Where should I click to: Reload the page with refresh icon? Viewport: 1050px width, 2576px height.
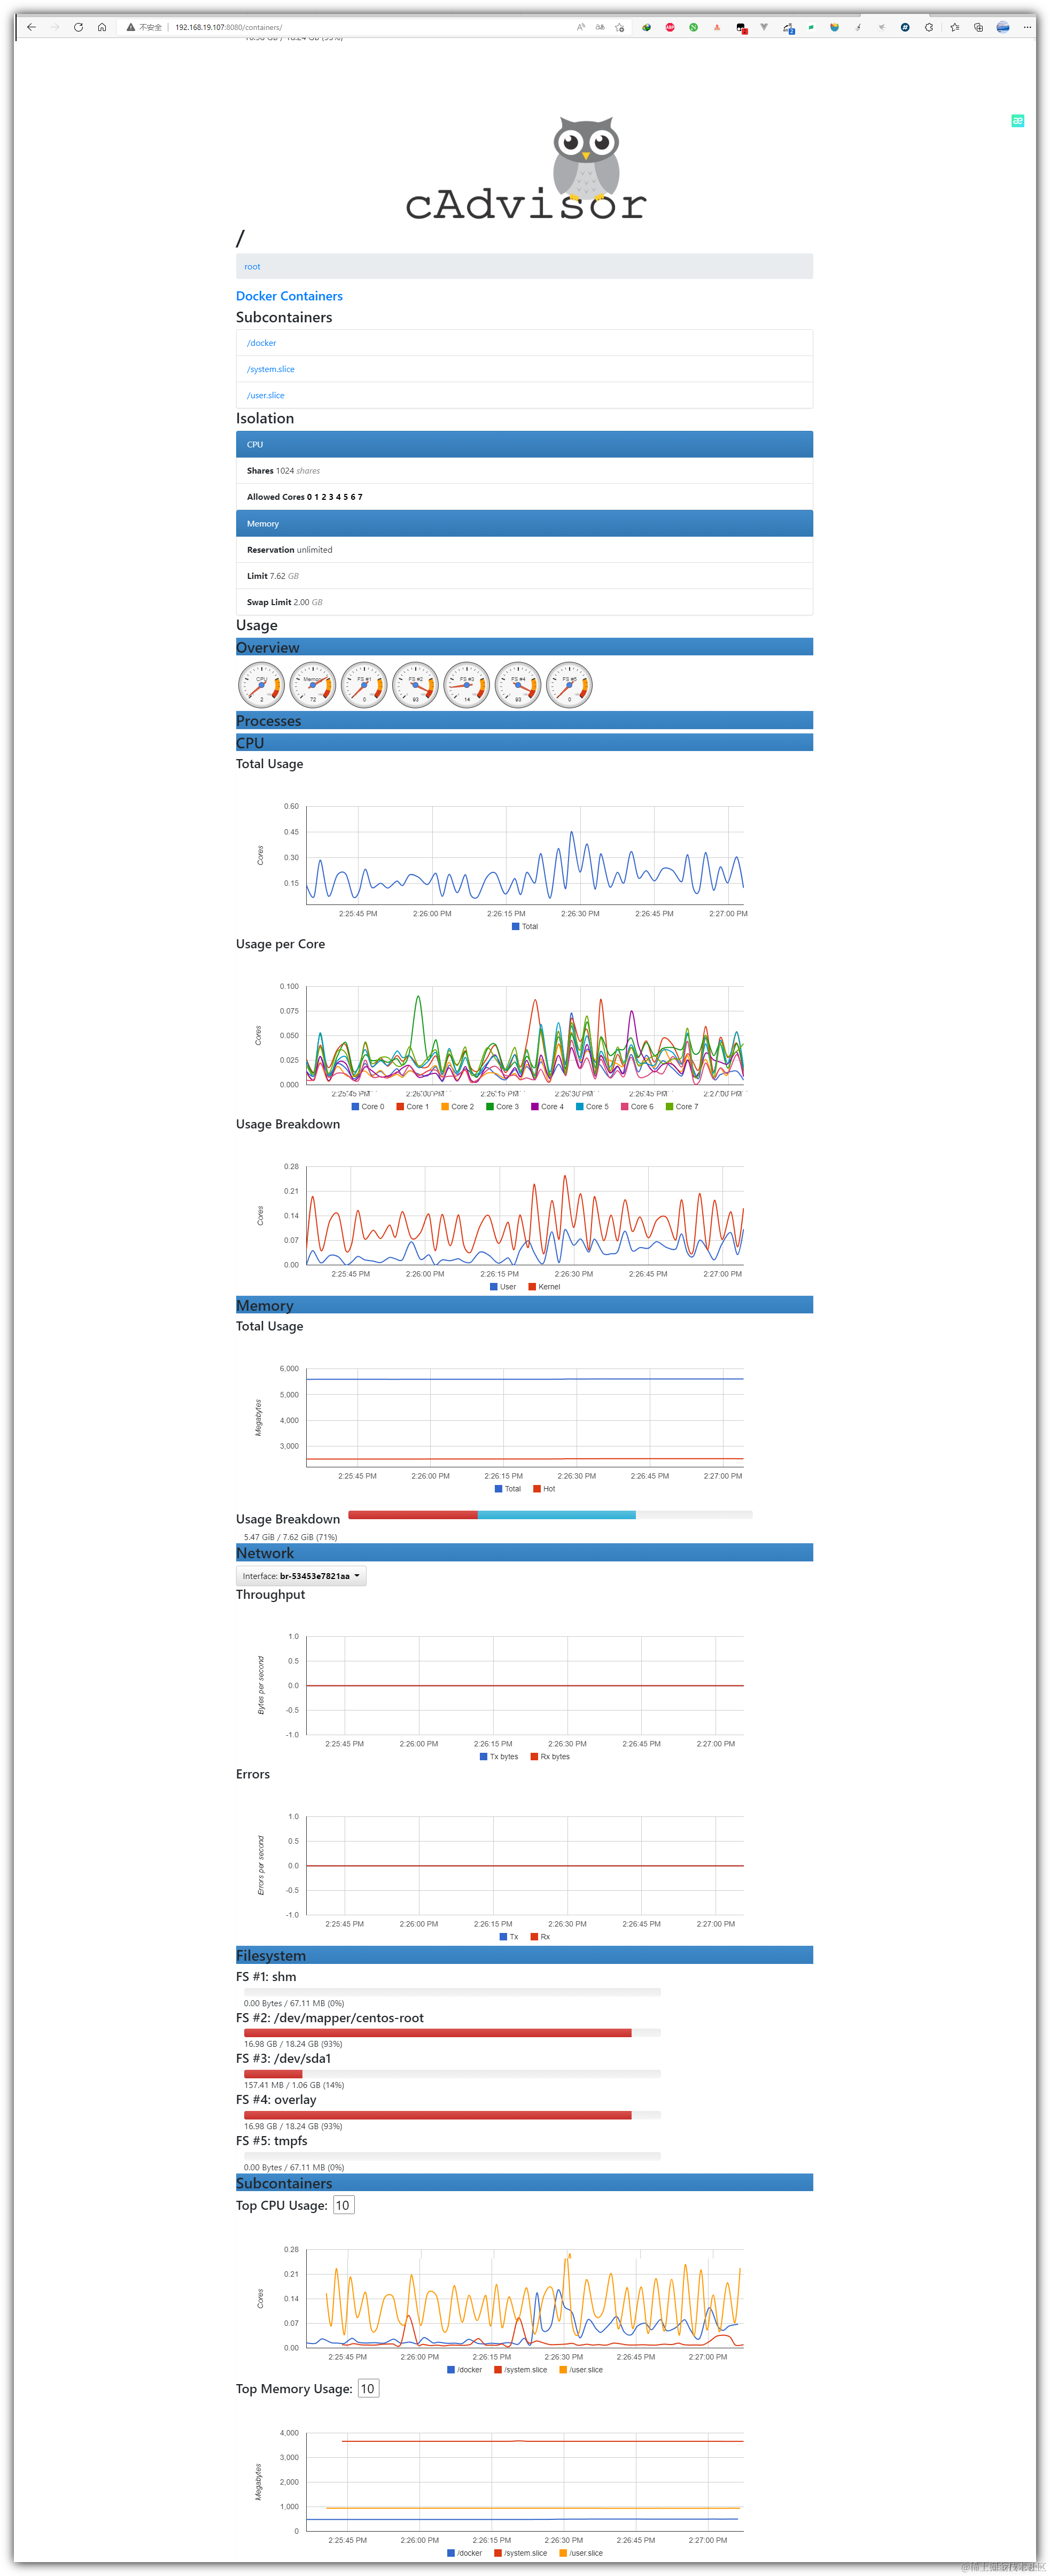point(78,27)
